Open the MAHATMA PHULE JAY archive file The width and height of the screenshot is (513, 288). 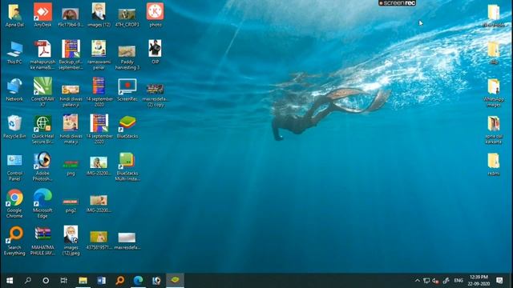42,241
